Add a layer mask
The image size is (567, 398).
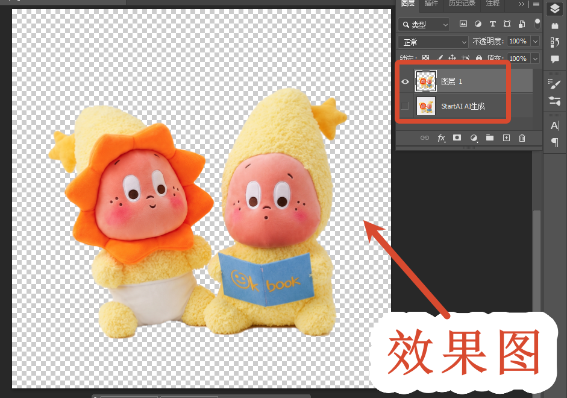click(x=457, y=137)
